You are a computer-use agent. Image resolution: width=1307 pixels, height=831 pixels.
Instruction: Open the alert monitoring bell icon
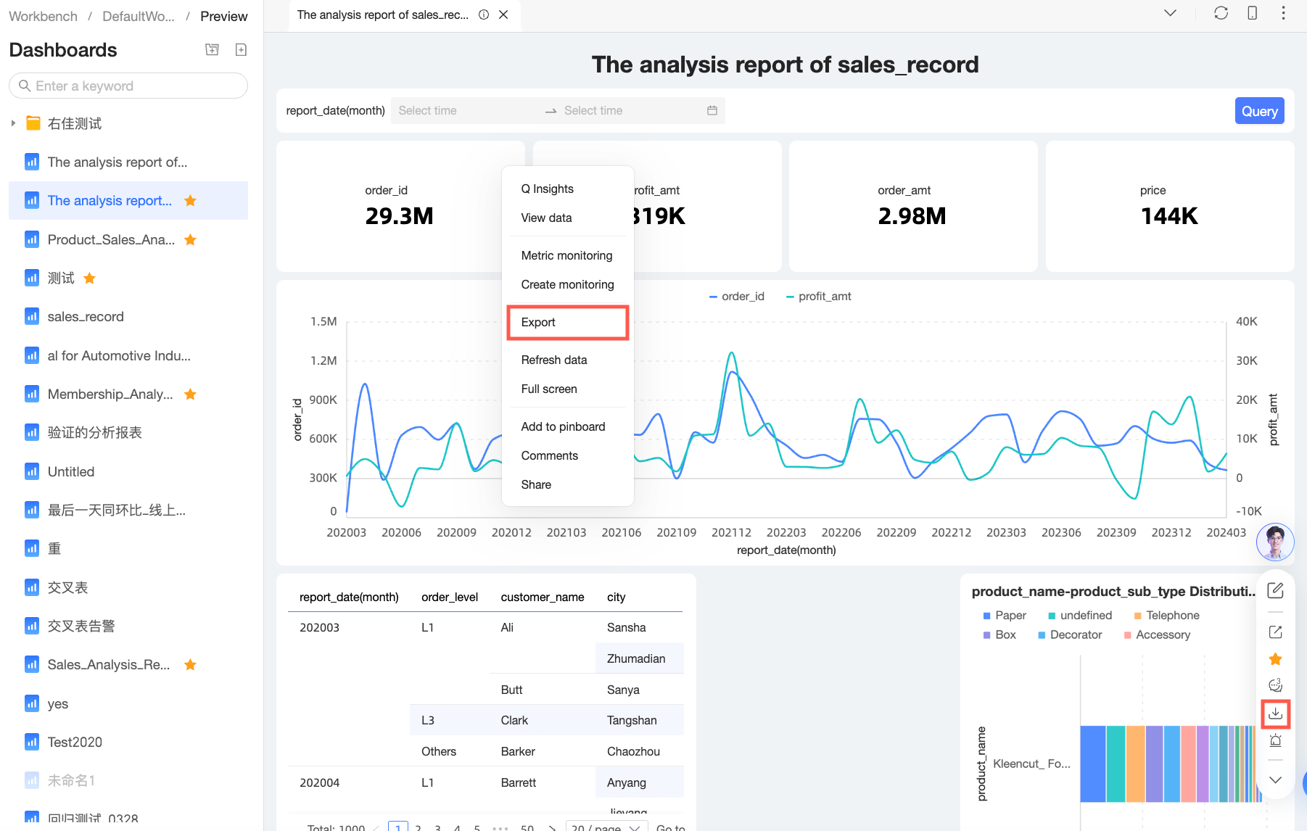(x=1275, y=740)
